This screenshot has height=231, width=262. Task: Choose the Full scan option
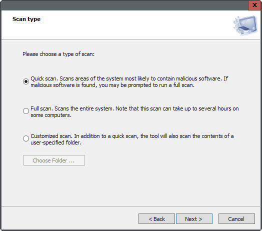(x=26, y=111)
